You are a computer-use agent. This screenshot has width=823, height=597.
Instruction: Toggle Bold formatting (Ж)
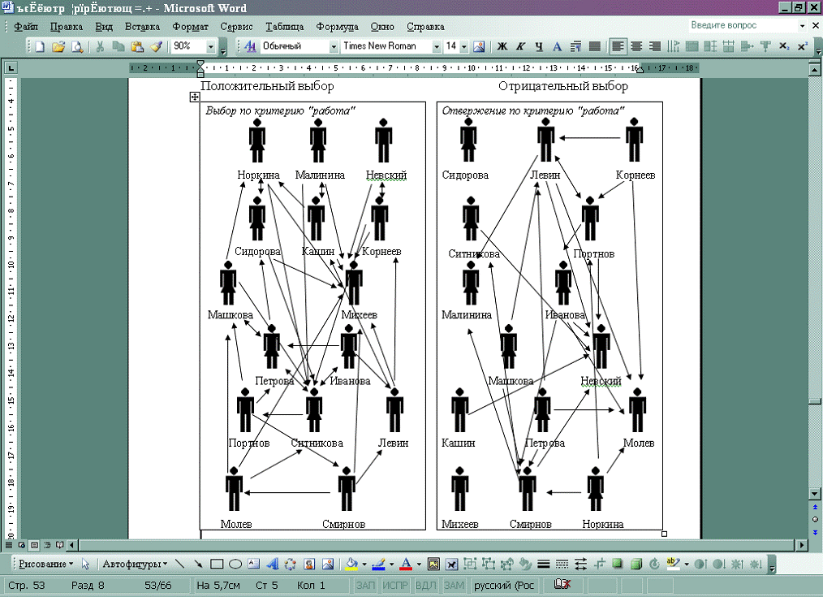502,46
